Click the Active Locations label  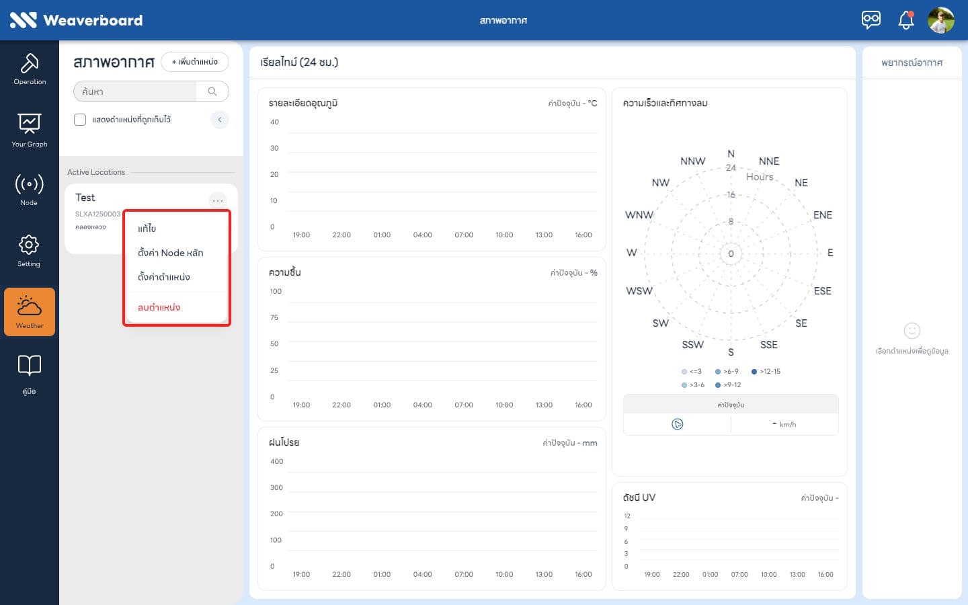click(96, 172)
